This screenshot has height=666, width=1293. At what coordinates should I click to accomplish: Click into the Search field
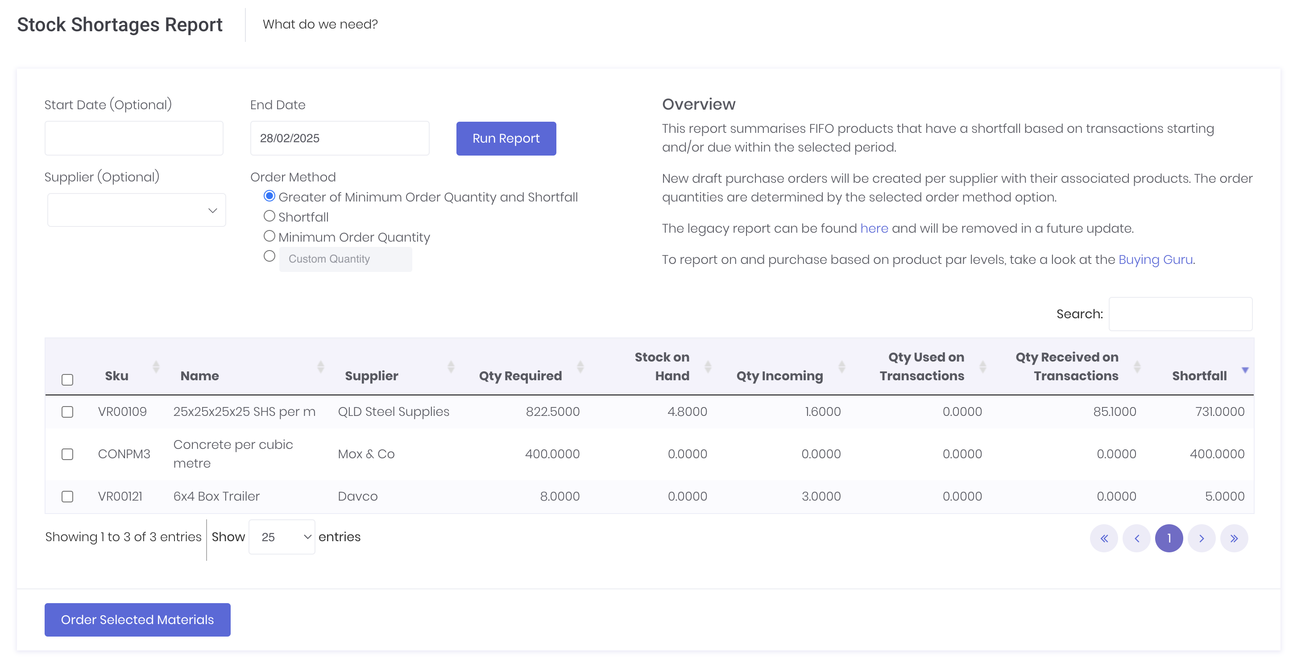pos(1180,314)
